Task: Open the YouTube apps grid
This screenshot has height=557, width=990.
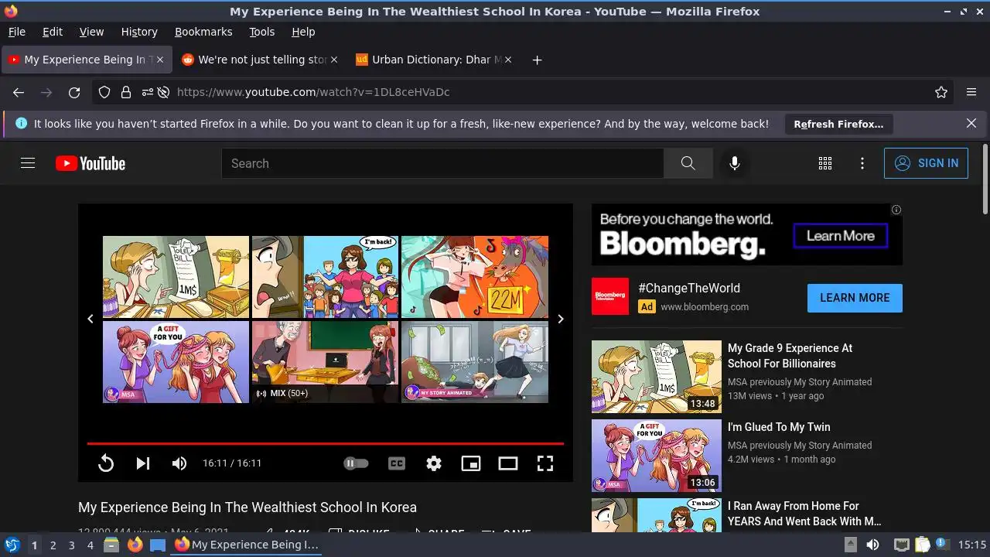Action: [825, 163]
